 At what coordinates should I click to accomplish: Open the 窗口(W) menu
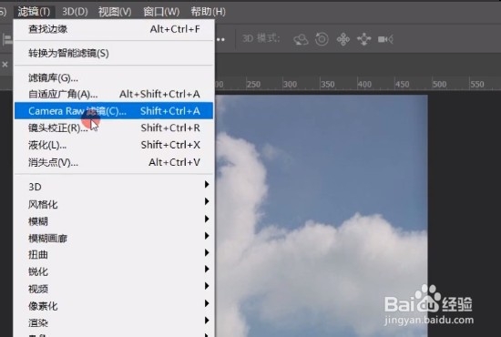(x=161, y=12)
